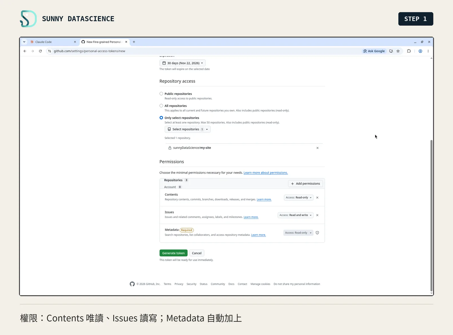Image resolution: width=453 pixels, height=335 pixels.
Task: Click the Ask Google button
Action: 374,51
